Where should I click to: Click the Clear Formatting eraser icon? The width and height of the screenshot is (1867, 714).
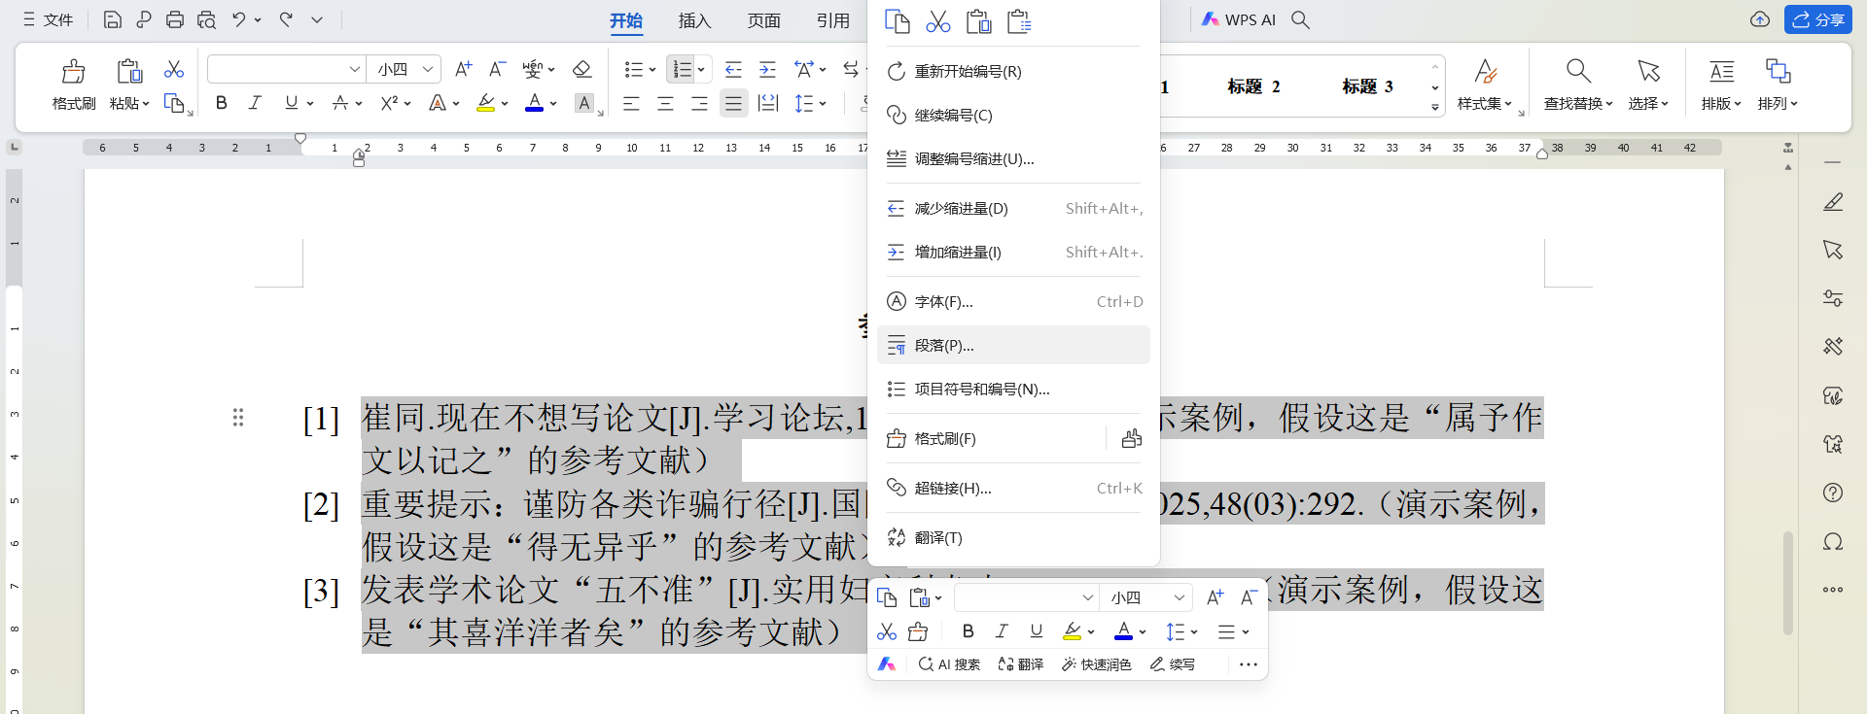[581, 69]
